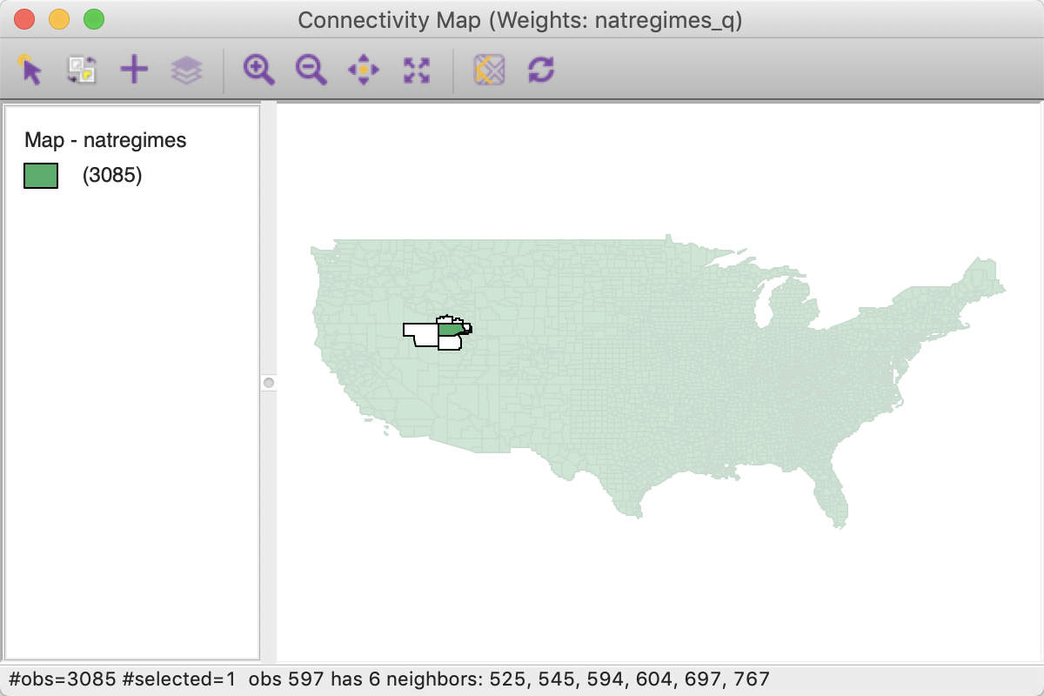Select the Map - natregimes panel label
Screen dimensions: 1044x696
104,140
